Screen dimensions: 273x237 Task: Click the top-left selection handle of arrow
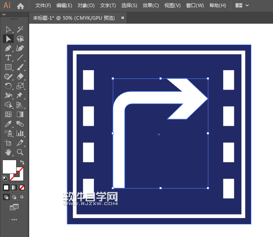point(113,78)
